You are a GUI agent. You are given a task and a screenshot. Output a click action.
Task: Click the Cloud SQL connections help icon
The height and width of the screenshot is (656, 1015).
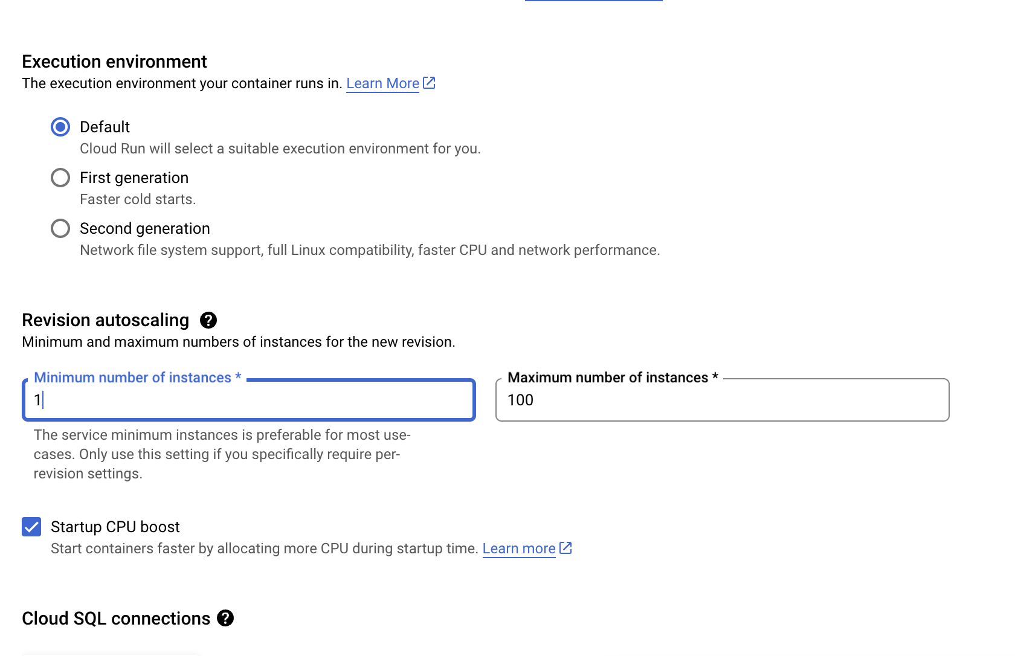pos(225,619)
